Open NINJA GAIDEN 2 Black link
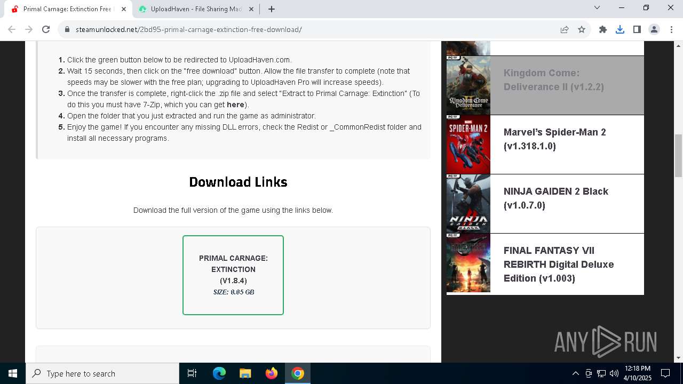Image resolution: width=683 pixels, height=384 pixels. coord(556,198)
